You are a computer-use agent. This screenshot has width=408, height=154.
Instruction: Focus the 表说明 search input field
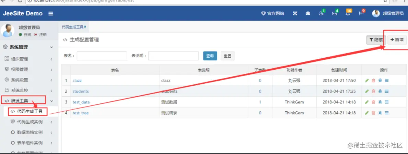tap(174, 56)
